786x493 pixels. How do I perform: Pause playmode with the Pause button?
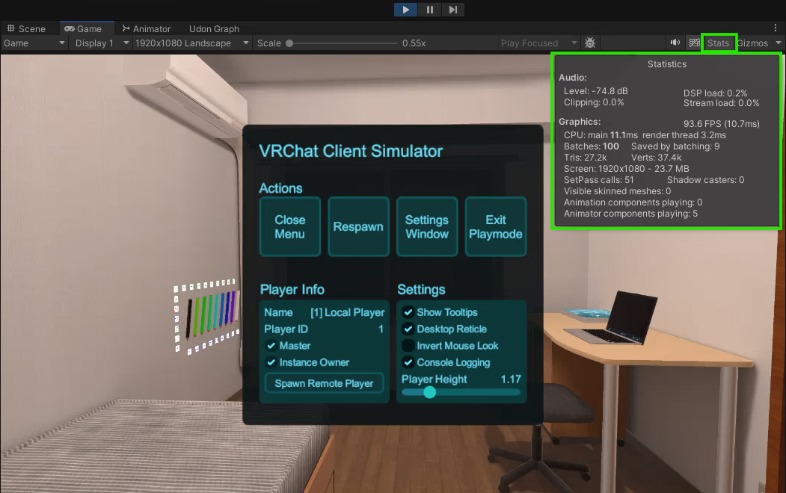(429, 10)
